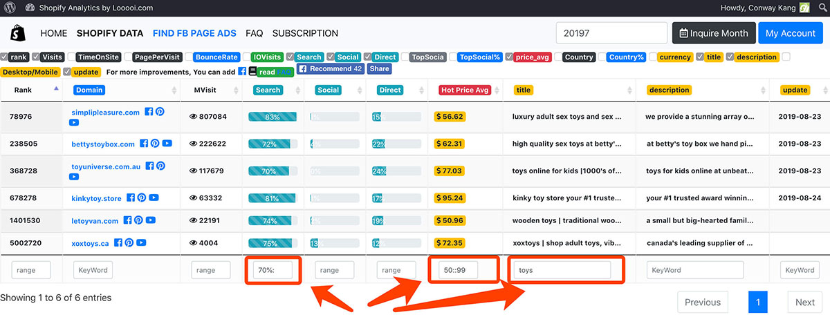Uncheck the rank column checkbox
The image size is (830, 317).
pos(4,57)
